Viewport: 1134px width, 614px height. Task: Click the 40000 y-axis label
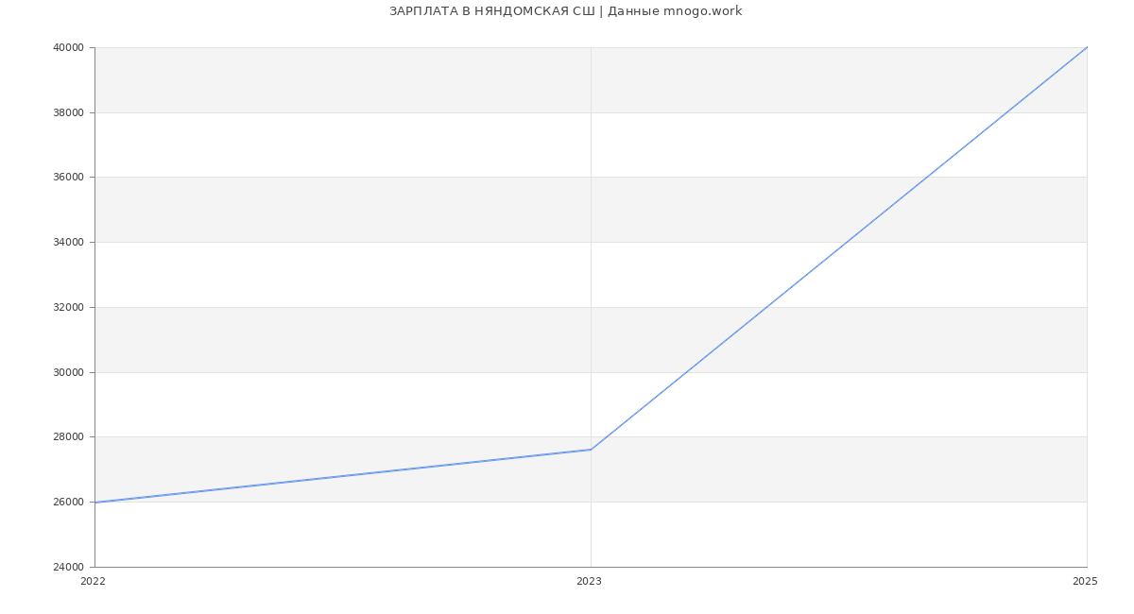click(68, 48)
